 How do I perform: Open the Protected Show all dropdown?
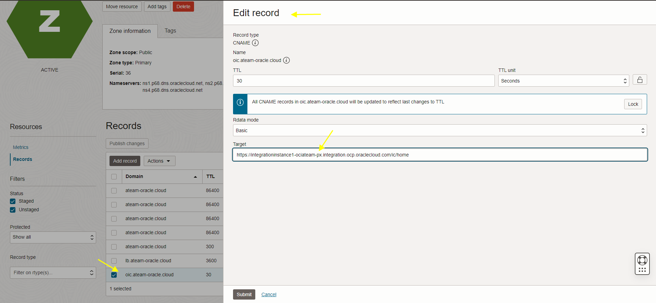(53, 237)
